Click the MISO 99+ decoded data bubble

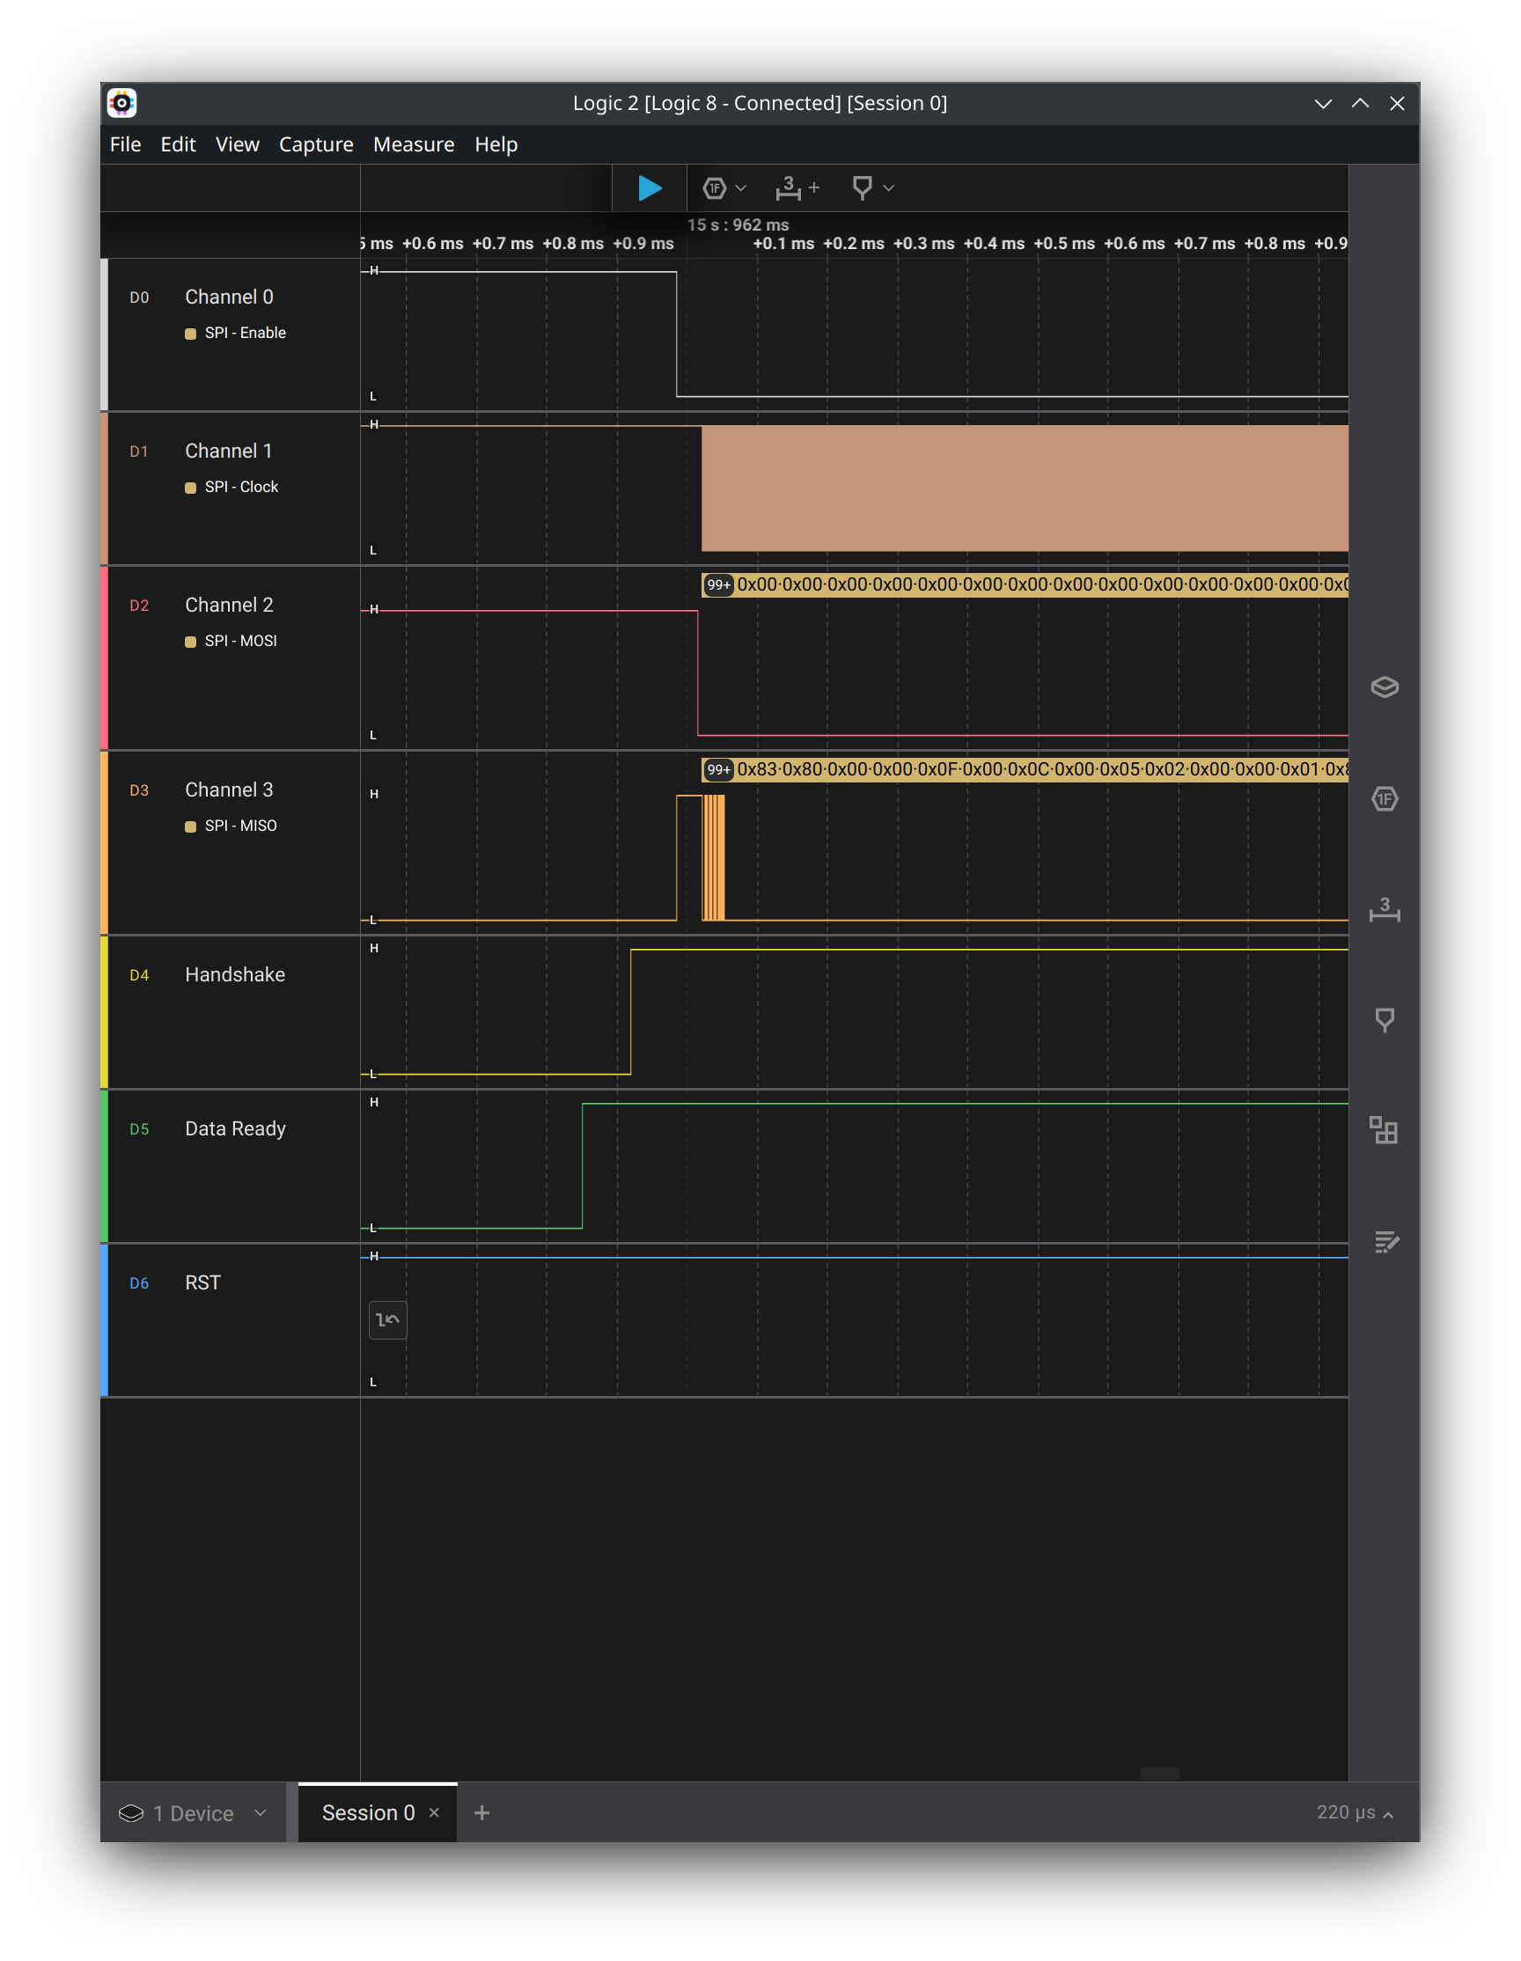[718, 769]
